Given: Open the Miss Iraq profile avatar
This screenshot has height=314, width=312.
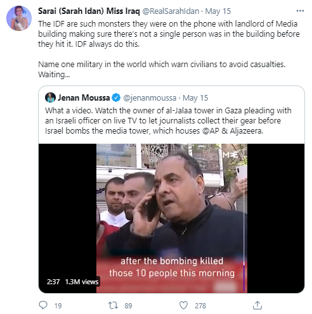Looking at the screenshot, I should coord(19,18).
